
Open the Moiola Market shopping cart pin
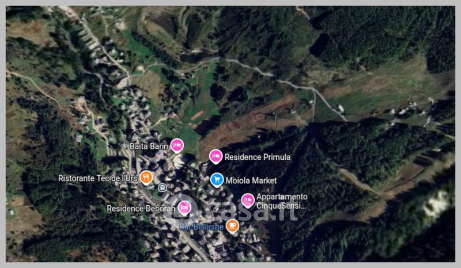(217, 180)
